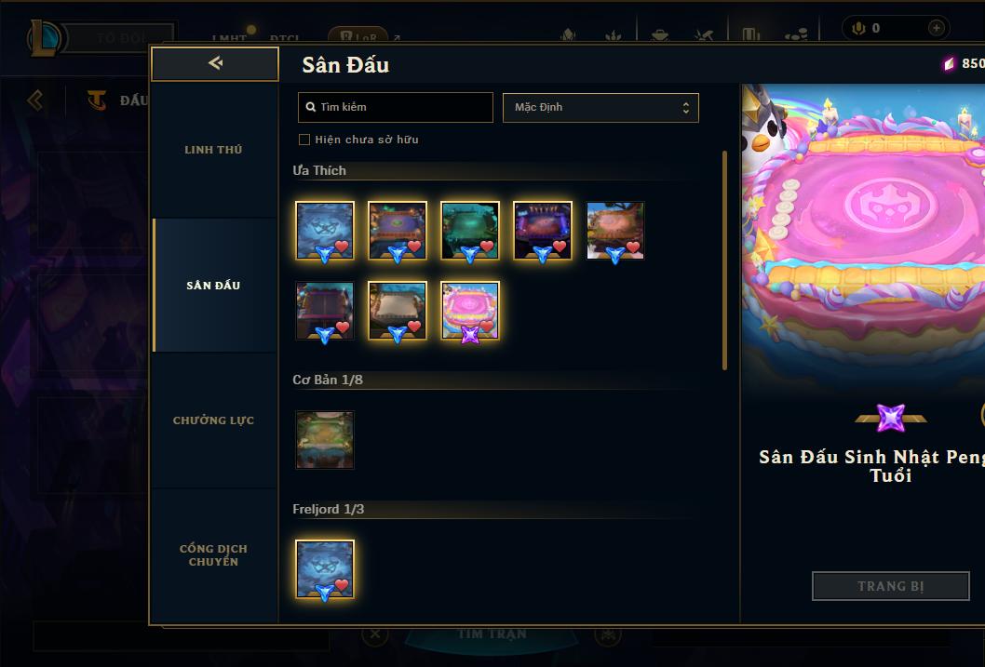Click the purple star rarity icon under preview
This screenshot has width=985, height=667.
point(891,418)
